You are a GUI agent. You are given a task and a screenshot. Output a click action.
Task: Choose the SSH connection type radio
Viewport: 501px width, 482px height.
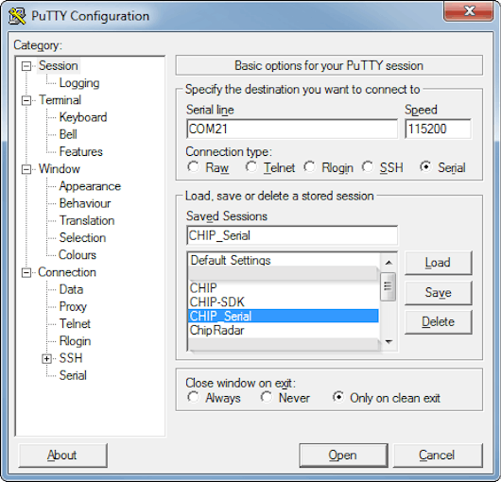click(x=368, y=166)
